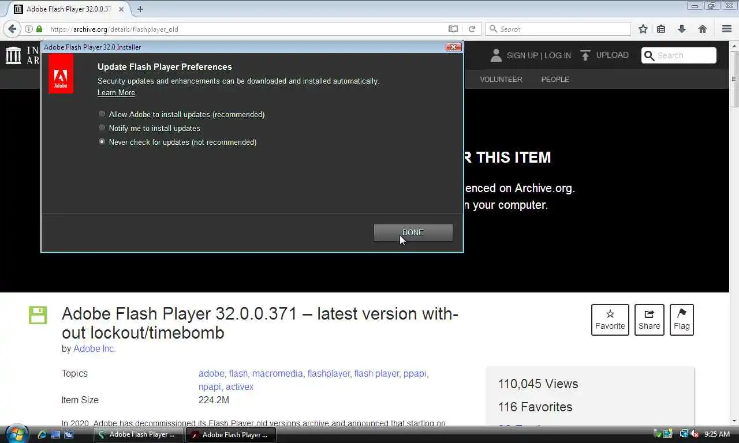
Task: Click the Internet Archive logo icon
Action: tap(13, 55)
